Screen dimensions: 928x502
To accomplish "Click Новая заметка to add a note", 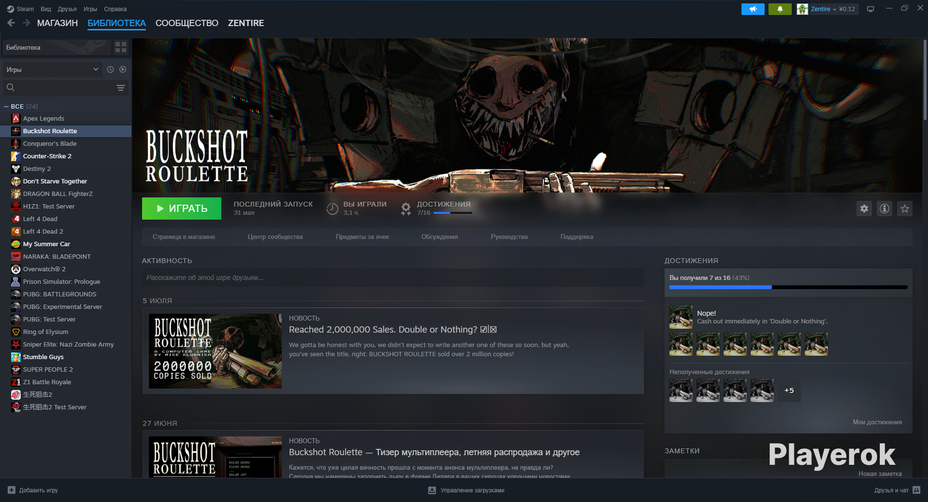I will pos(880,474).
